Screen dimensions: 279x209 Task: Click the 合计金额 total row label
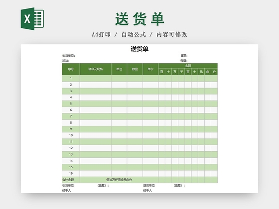pyautogui.click(x=68, y=180)
